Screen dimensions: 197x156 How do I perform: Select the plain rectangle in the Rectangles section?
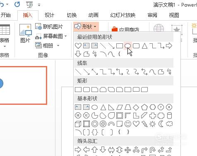coord(78,90)
